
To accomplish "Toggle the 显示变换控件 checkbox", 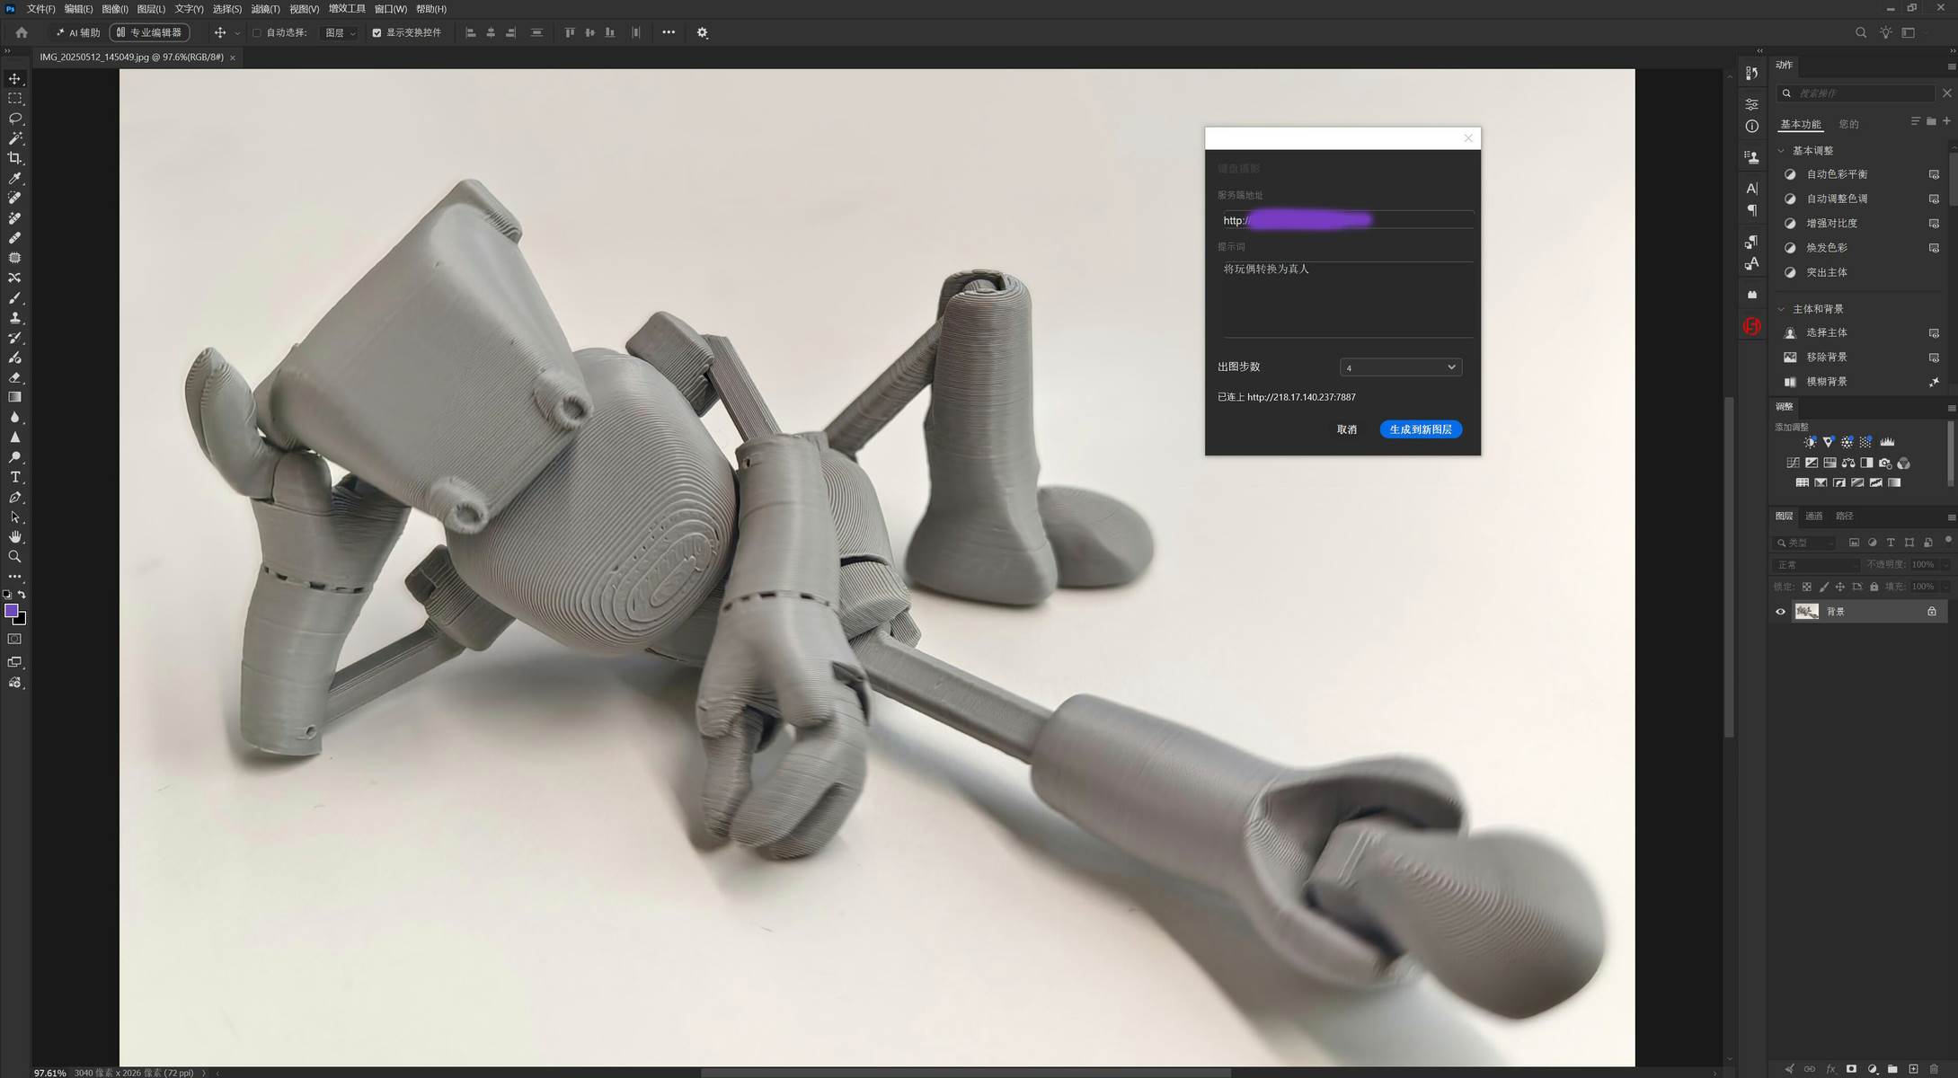I will (377, 32).
